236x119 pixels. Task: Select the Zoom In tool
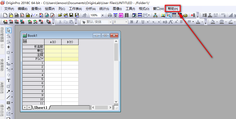click(x=9, y=36)
